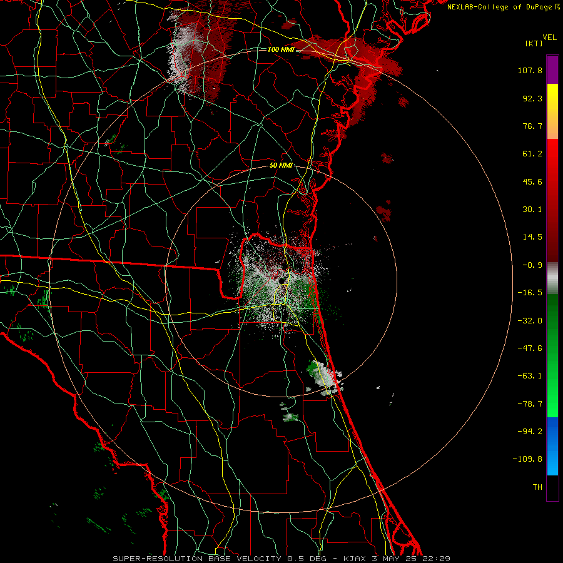
Task: Click the 50 NMI range ring label
Action: pos(281,166)
